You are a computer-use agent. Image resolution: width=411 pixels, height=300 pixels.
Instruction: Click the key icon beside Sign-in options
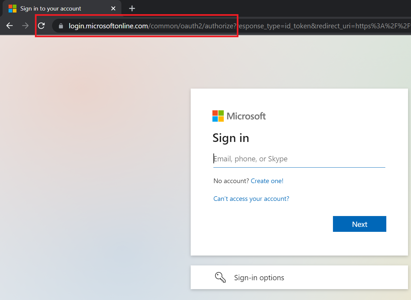pos(220,277)
